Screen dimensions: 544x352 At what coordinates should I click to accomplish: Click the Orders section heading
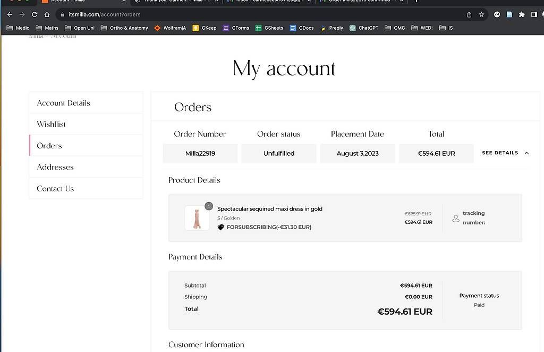193,107
